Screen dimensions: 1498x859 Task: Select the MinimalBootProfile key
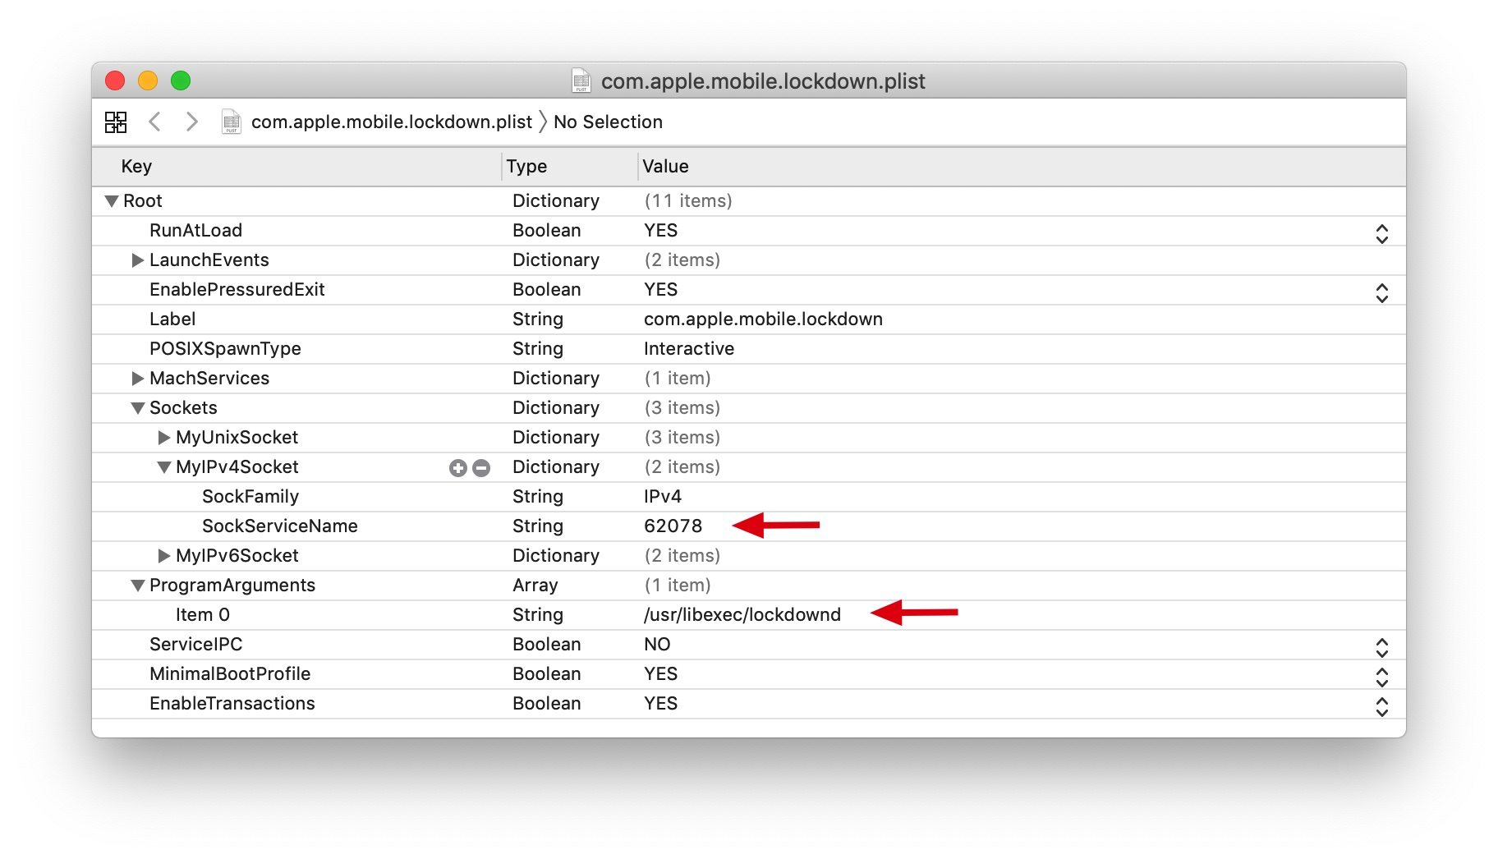click(230, 674)
